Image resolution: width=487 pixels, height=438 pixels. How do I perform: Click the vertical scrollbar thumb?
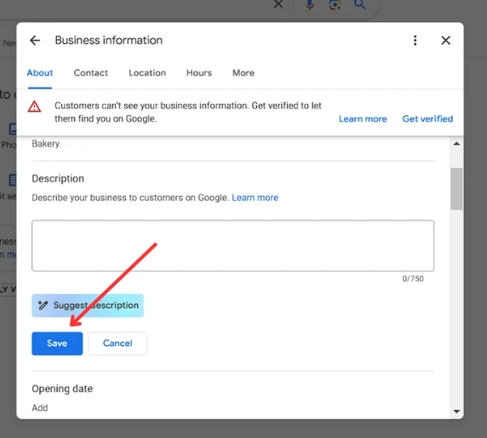tap(456, 188)
